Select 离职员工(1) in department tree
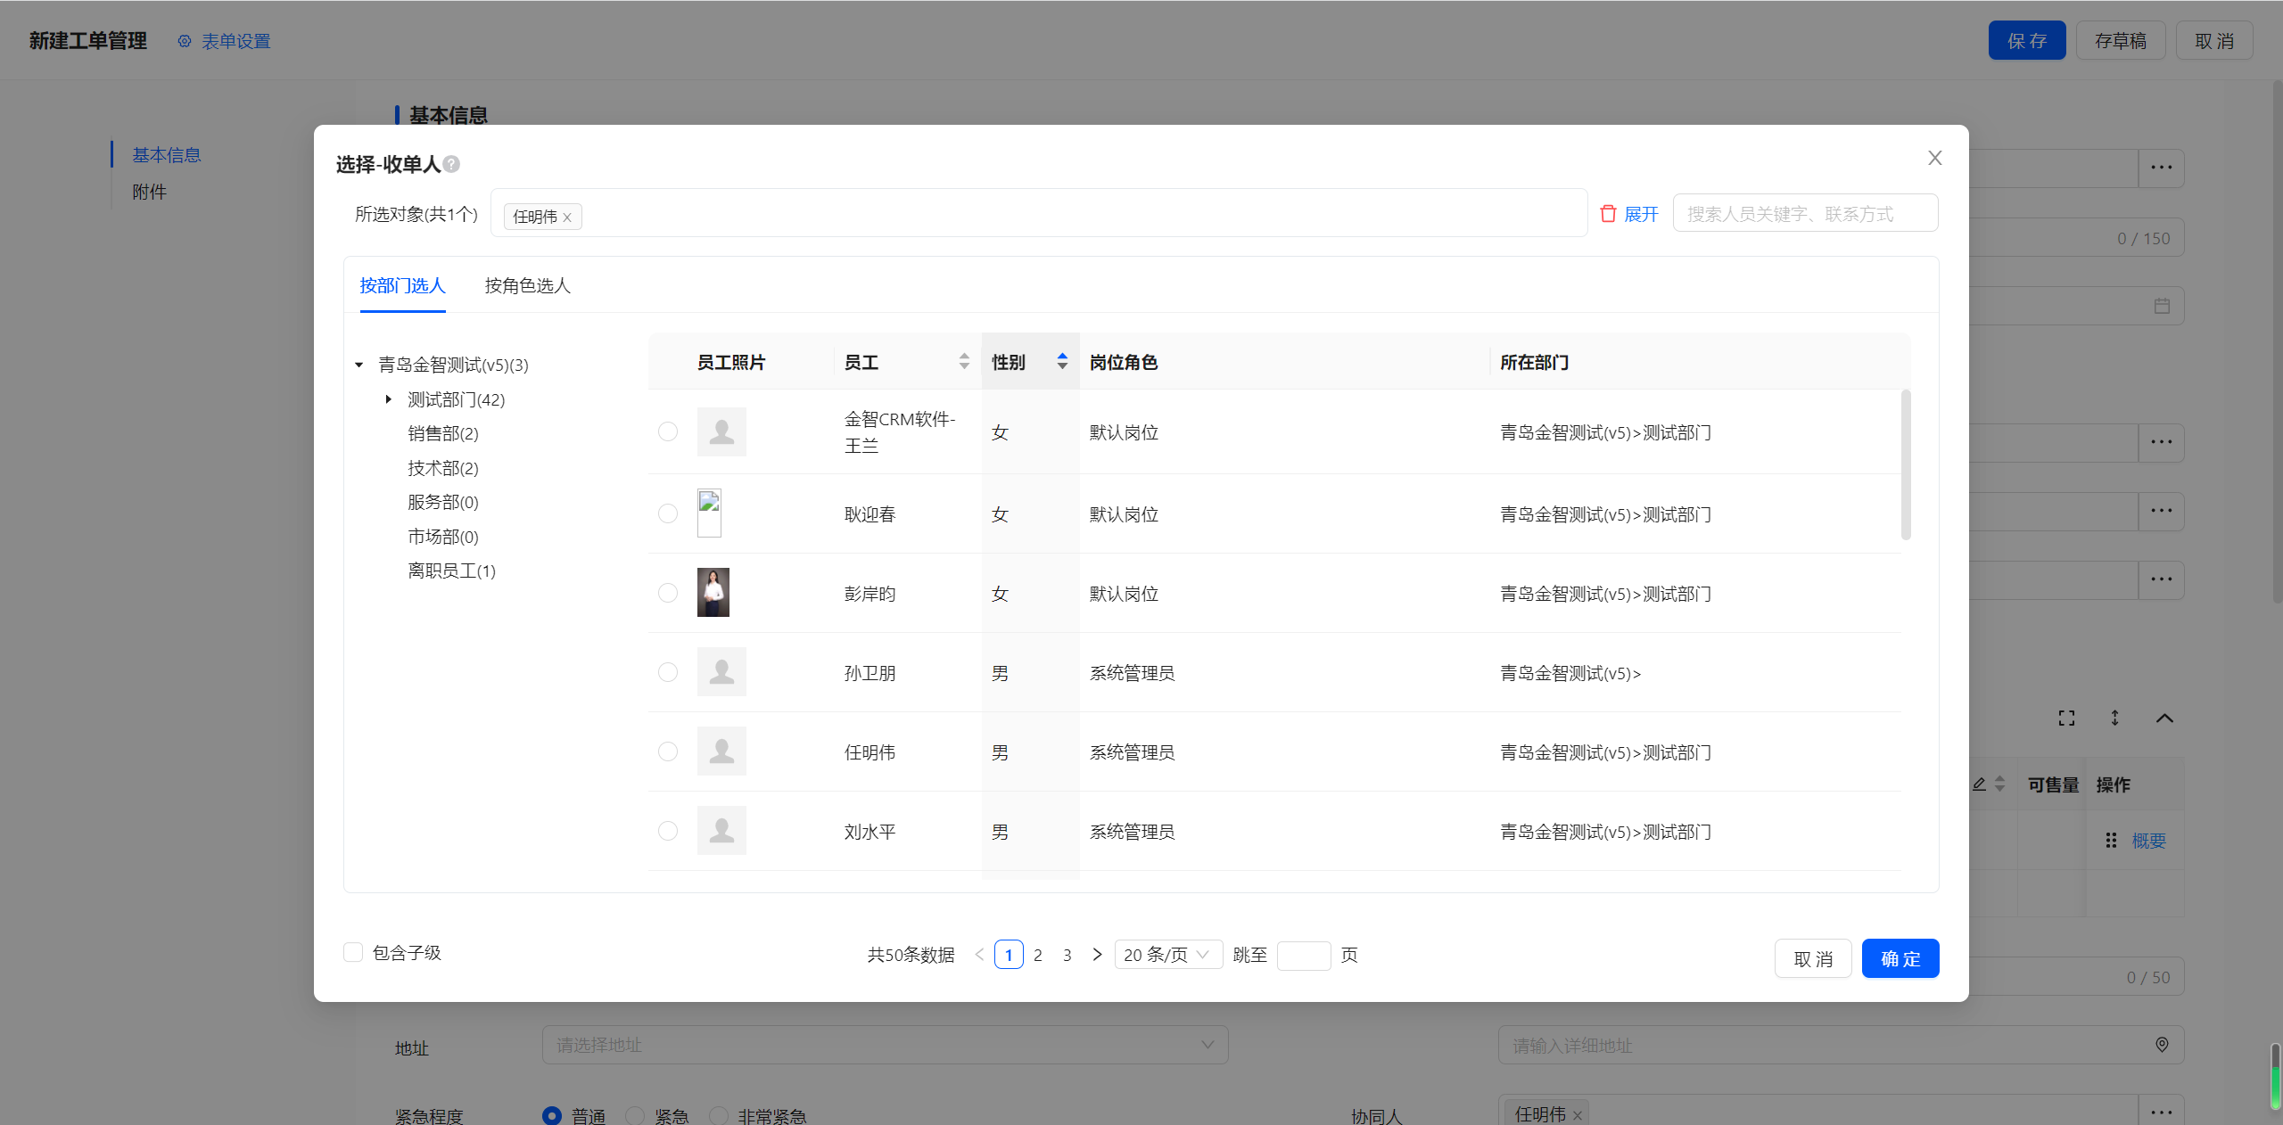This screenshot has width=2283, height=1125. click(451, 571)
